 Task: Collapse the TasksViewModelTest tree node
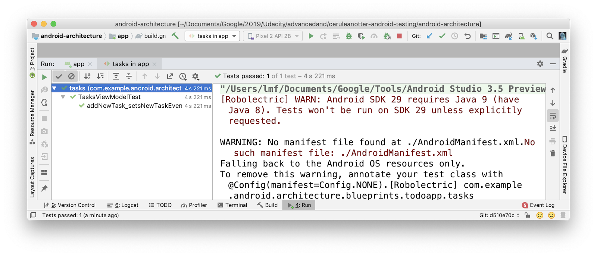[63, 97]
